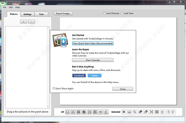The width and height of the screenshot is (186, 123).
Task: Apply the four-square grid layout to all pictures
Action: coord(78,112)
